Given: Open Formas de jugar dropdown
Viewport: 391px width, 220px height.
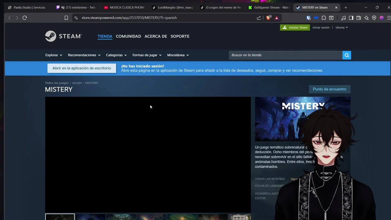Looking at the screenshot, I should click(x=147, y=55).
